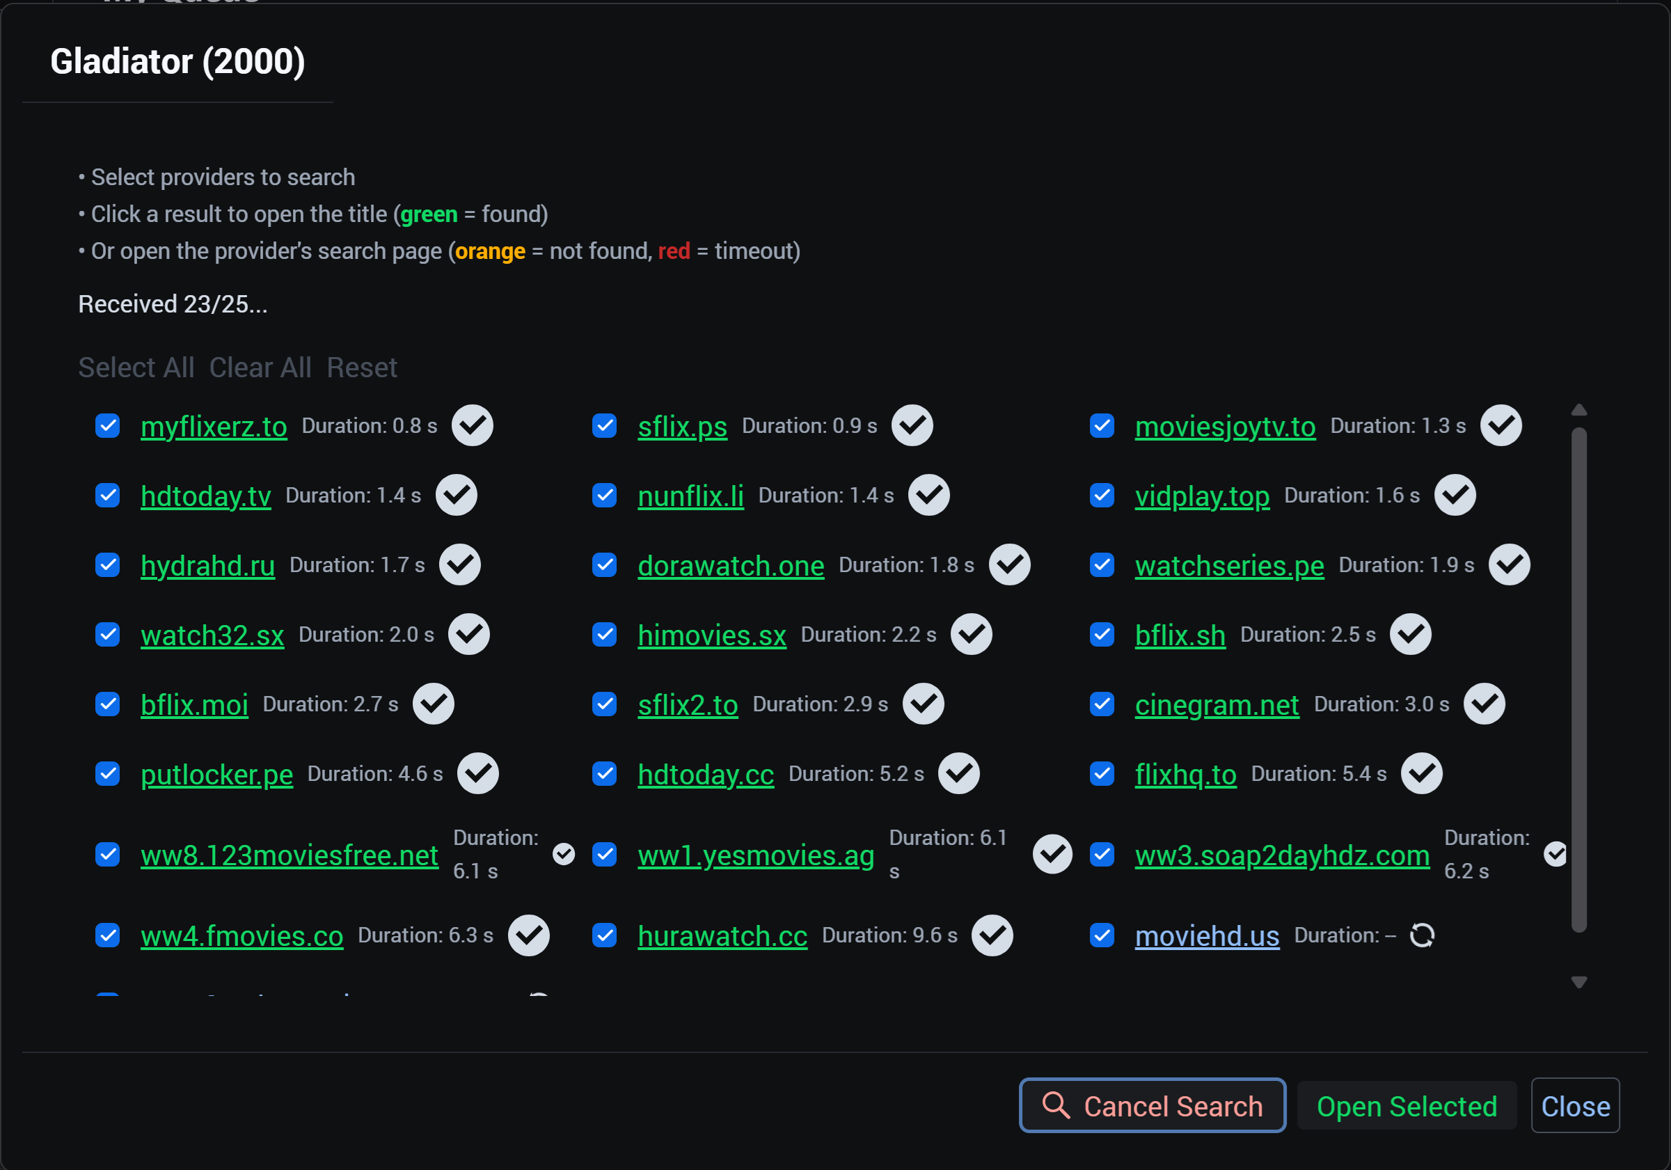Open the hydrahd.ru result link
1671x1170 pixels.
[207, 566]
